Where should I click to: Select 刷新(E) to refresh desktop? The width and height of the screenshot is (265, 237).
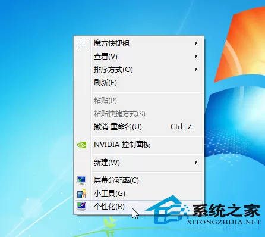[x=138, y=82]
